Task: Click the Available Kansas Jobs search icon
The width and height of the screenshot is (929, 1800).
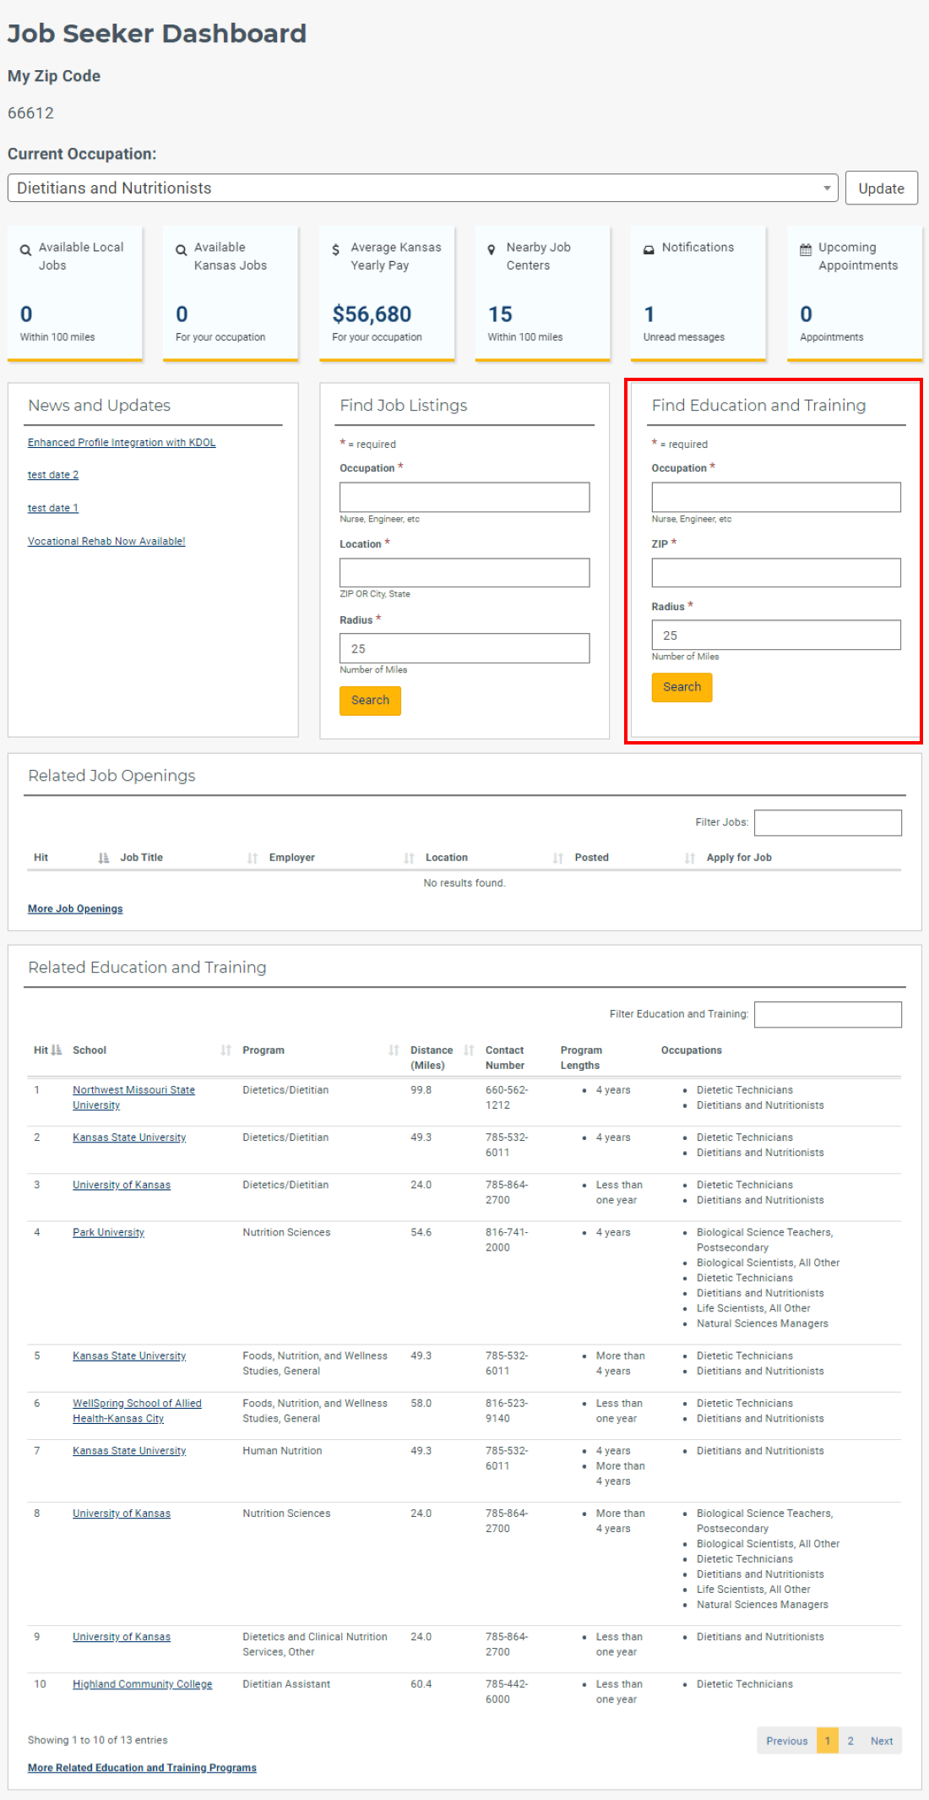Action: tap(182, 250)
